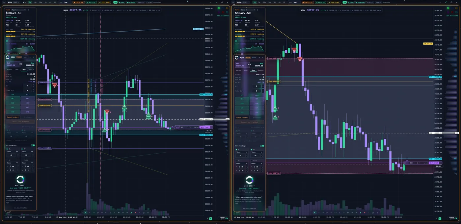Screen dimensions: 461x224
Task: Click the BREAKDOWN chip in right top bar
Action: [361, 2]
